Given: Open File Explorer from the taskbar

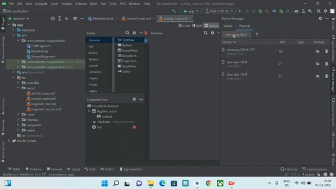Looking at the screenshot, I should pos(151,183).
